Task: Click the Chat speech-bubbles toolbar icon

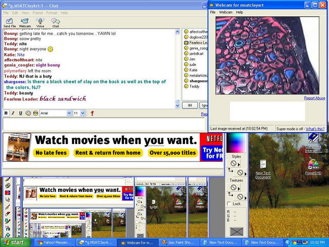Action: pyautogui.click(x=56, y=23)
